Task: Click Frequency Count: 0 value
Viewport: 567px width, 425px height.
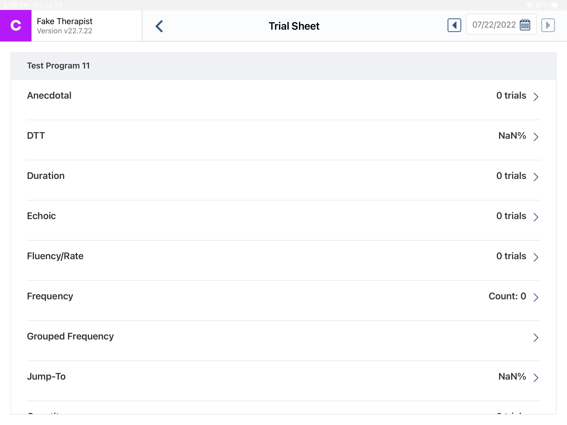Action: 507,296
